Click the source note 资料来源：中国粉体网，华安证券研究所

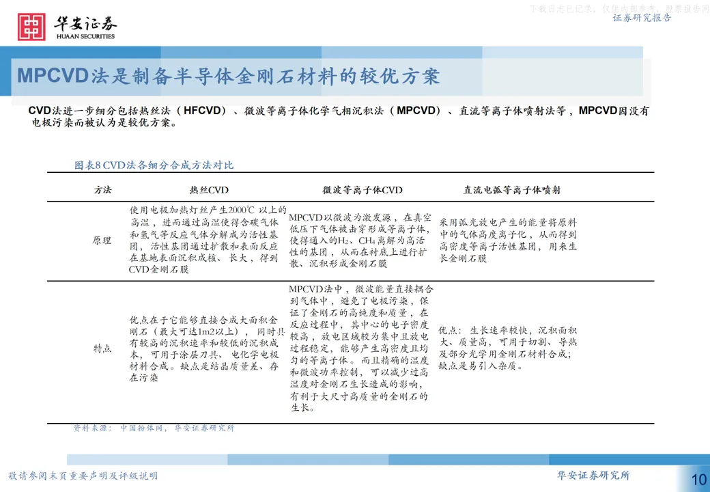click(x=154, y=428)
